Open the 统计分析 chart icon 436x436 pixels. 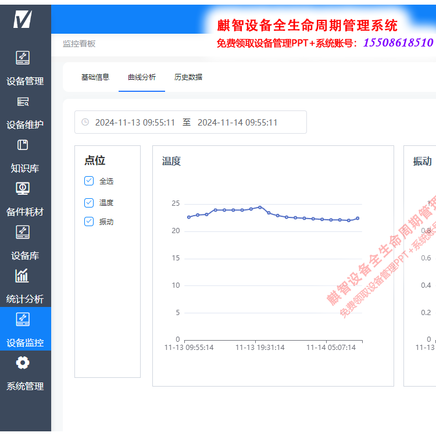click(x=23, y=276)
